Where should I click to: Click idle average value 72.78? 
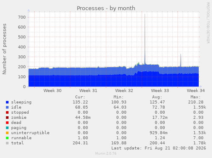coord(159,107)
